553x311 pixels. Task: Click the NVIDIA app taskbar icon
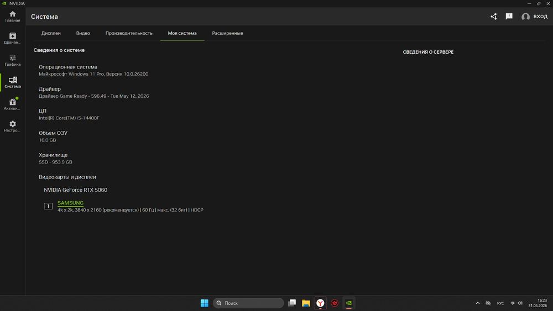(348, 303)
